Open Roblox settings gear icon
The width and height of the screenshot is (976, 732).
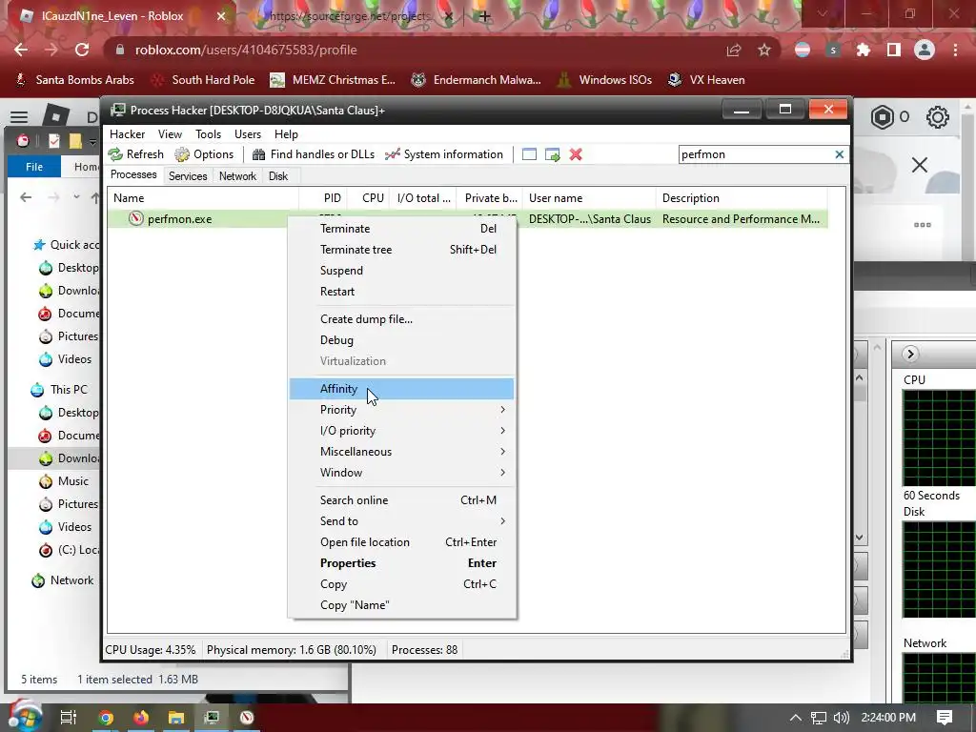938,117
